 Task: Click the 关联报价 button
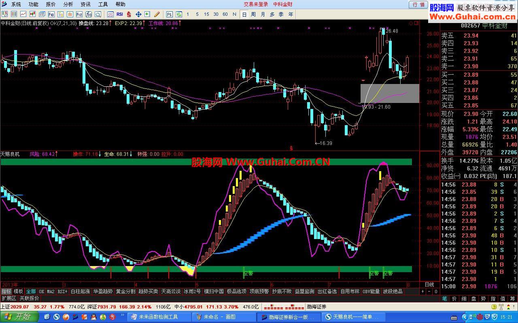coord(29,298)
